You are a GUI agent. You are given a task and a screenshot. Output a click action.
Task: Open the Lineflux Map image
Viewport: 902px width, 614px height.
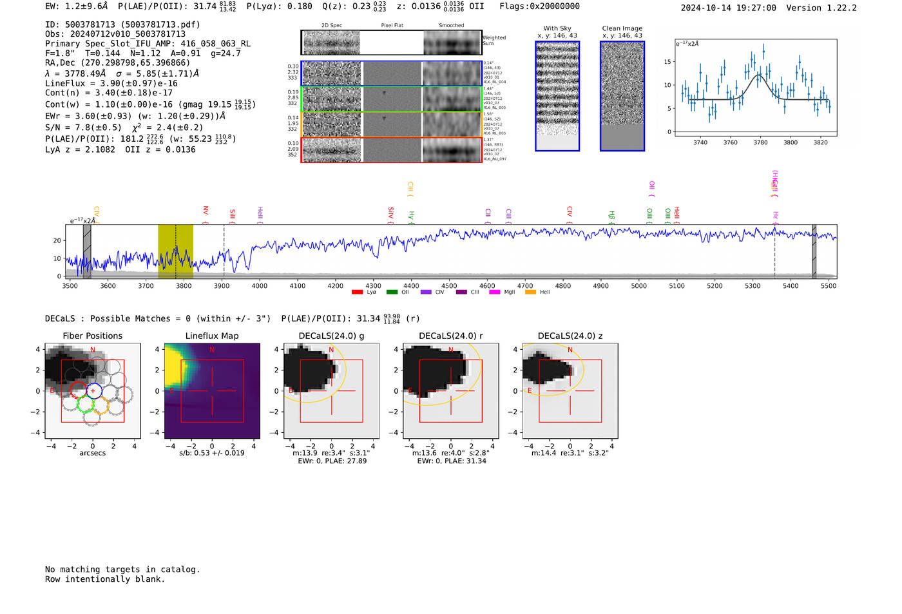pyautogui.click(x=212, y=391)
